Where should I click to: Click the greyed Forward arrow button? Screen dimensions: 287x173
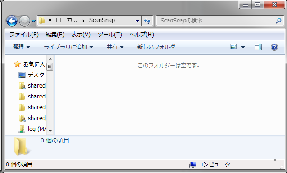(x=24, y=21)
